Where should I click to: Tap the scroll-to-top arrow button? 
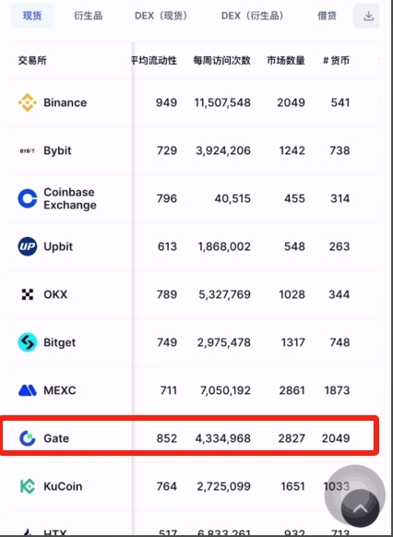360,508
